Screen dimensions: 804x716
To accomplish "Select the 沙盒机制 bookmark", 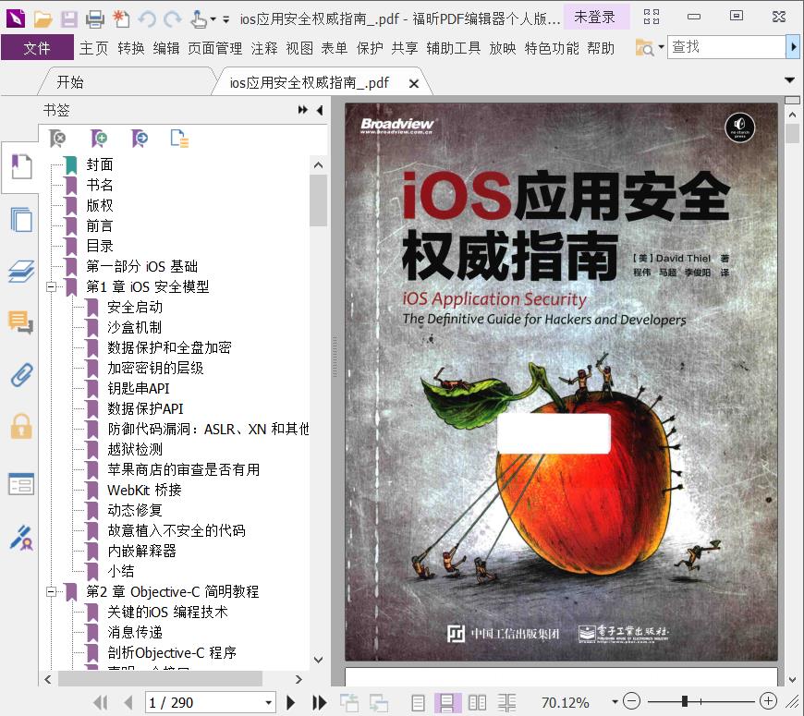I will [134, 327].
